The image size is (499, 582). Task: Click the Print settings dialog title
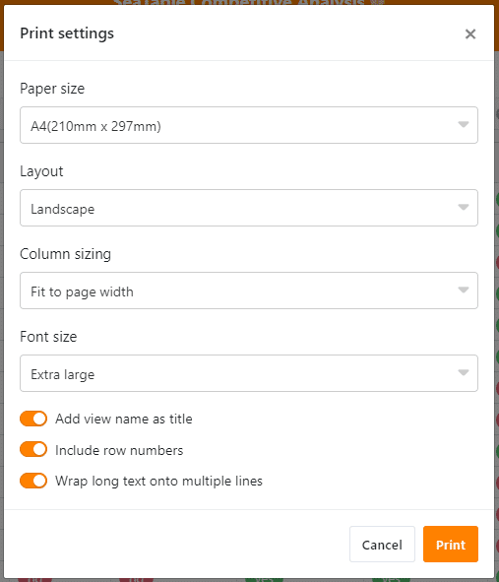tap(67, 33)
